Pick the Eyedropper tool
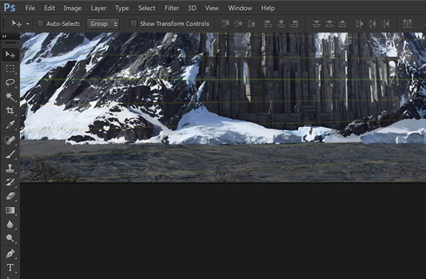Viewport: 426px width, 279px height. [x=10, y=125]
